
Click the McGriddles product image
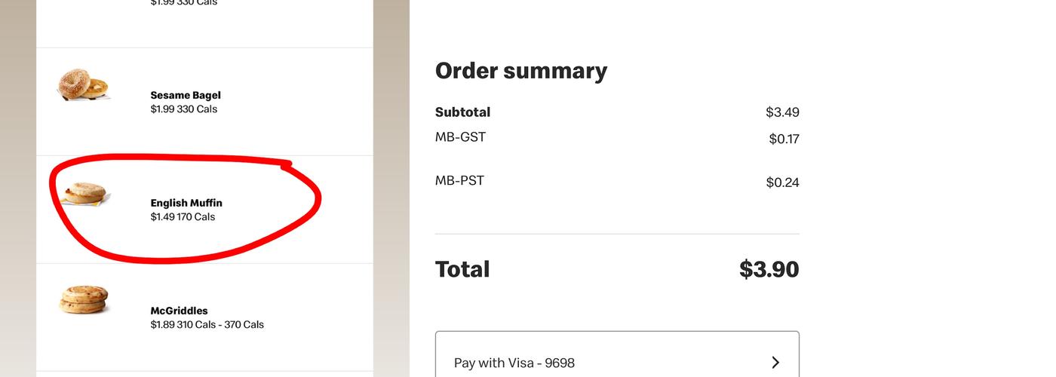click(x=84, y=299)
